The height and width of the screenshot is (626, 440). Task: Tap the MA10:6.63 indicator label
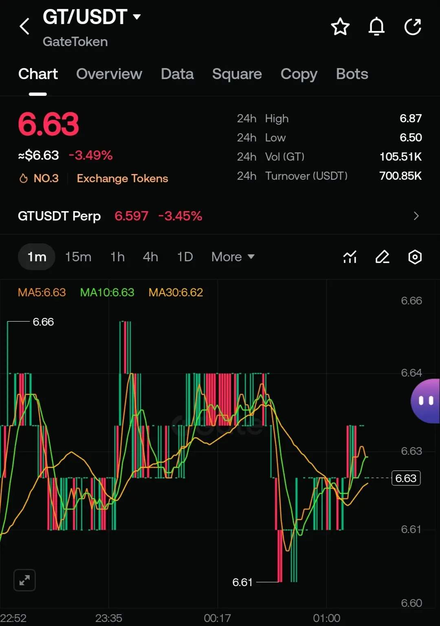pos(107,292)
